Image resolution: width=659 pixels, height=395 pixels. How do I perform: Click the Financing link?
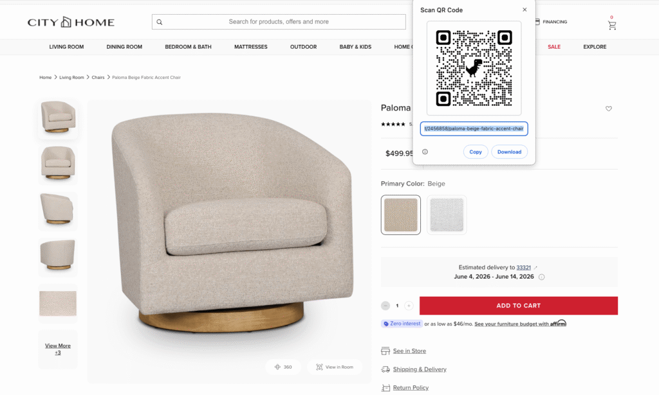coord(555,22)
